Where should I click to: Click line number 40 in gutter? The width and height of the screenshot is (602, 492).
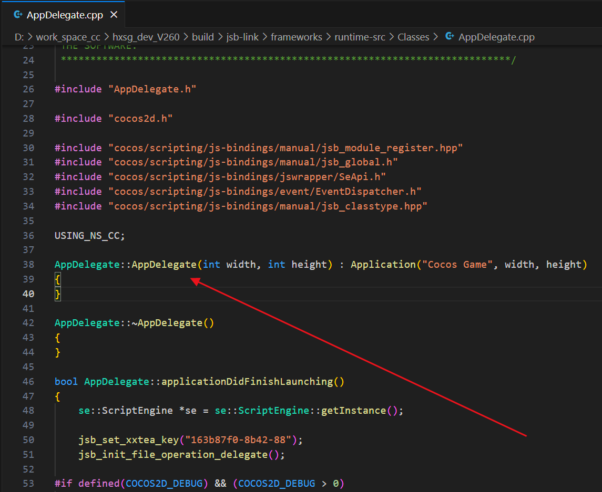click(28, 294)
